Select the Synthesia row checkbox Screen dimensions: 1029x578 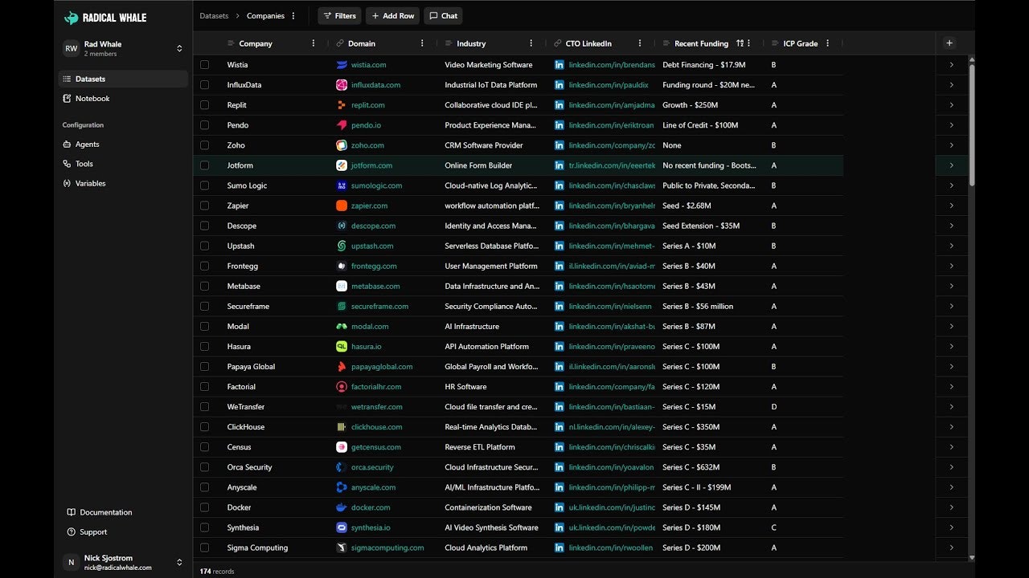point(205,527)
